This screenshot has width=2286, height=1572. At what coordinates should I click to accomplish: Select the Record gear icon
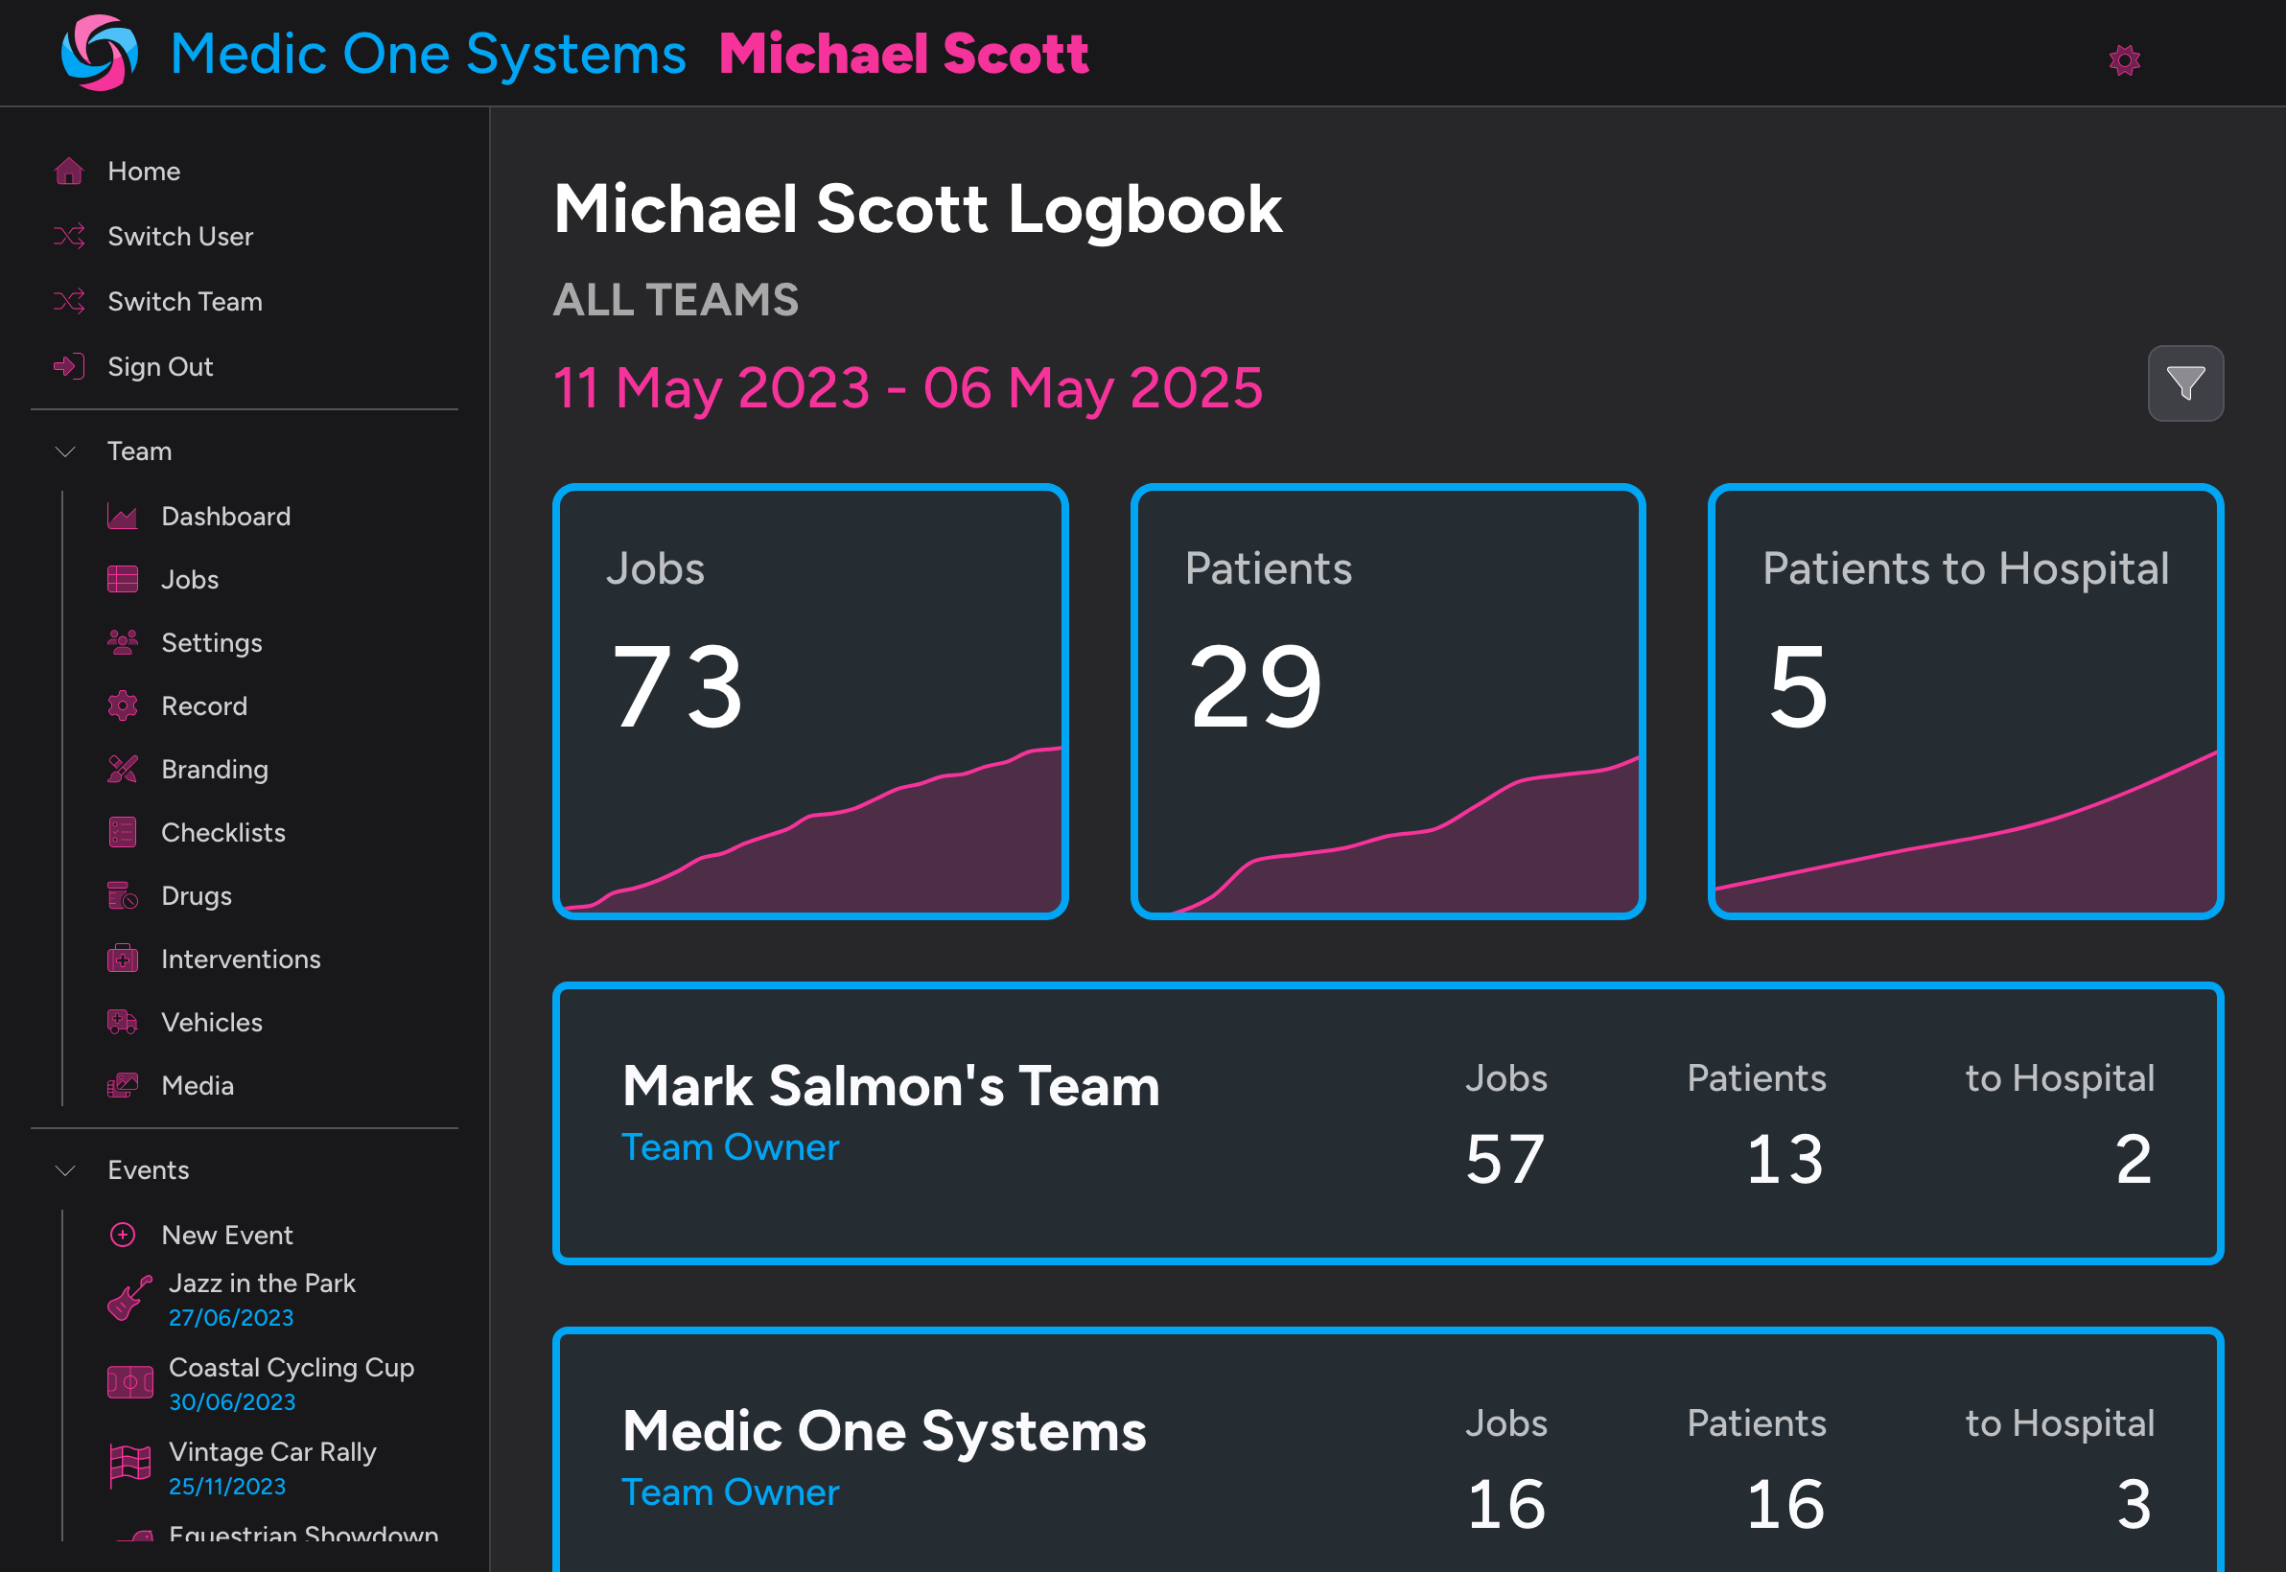pyautogui.click(x=121, y=705)
